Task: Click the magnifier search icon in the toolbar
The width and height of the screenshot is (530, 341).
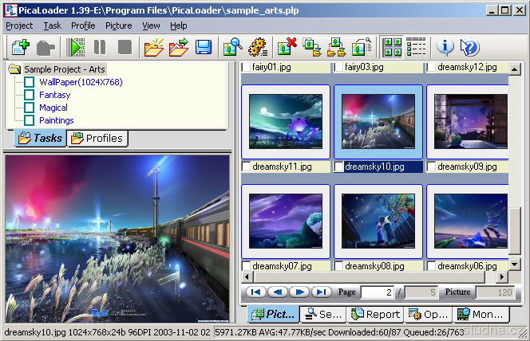Action: [232, 46]
